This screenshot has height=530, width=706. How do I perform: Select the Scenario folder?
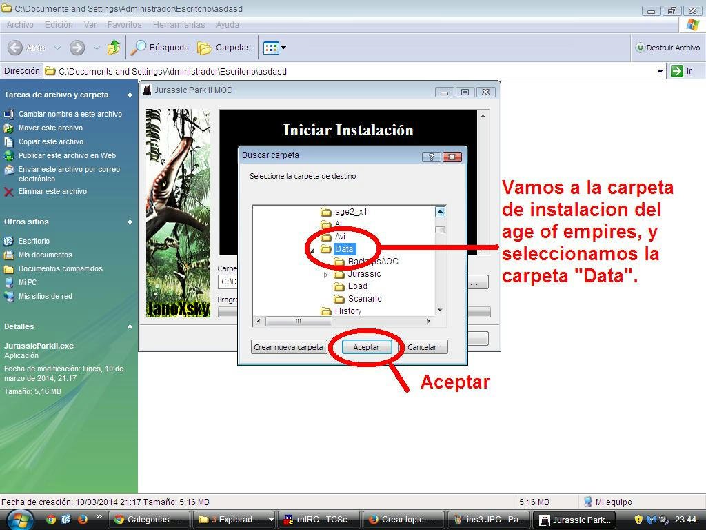pos(365,298)
